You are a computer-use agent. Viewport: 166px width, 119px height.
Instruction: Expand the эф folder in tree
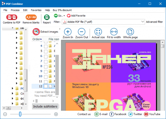(x=12, y=104)
